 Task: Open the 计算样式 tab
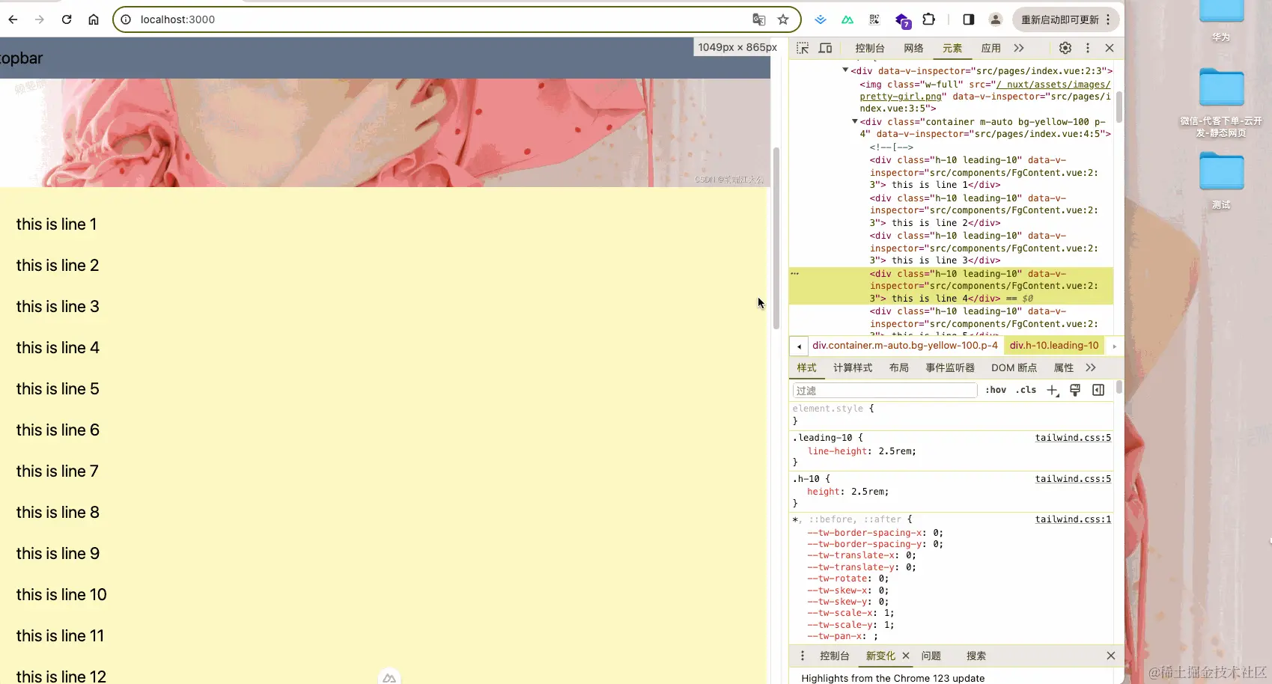pyautogui.click(x=852, y=367)
